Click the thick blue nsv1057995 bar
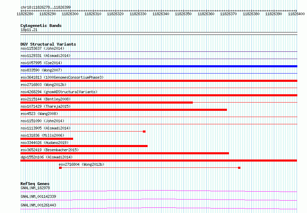The width and height of the screenshot is (307, 213). pos(159,66)
